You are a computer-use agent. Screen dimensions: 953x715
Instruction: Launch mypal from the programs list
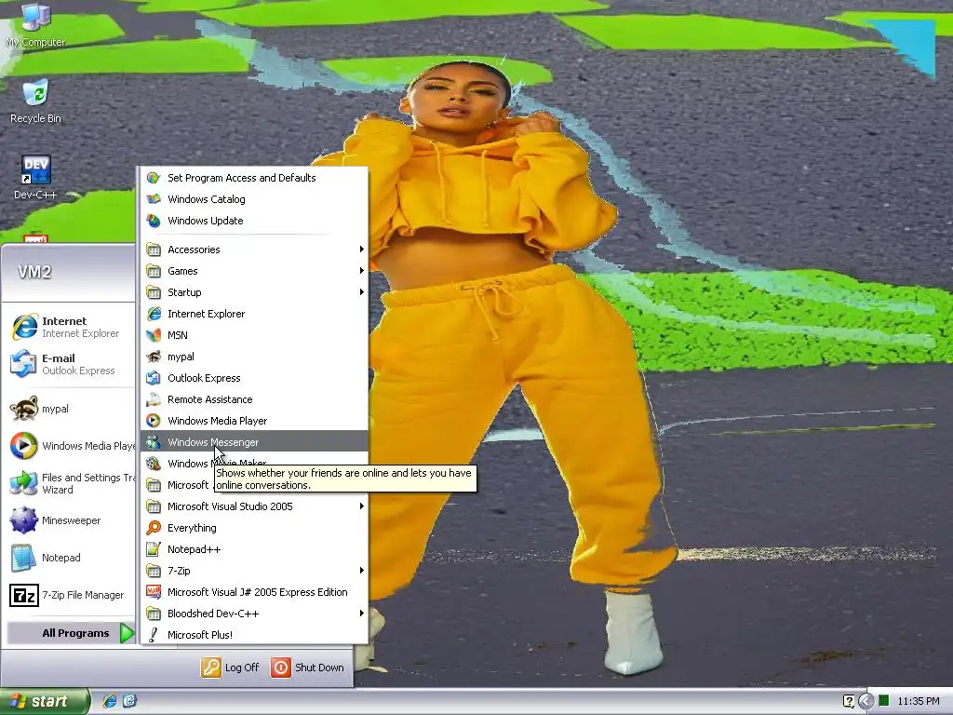coord(254,357)
